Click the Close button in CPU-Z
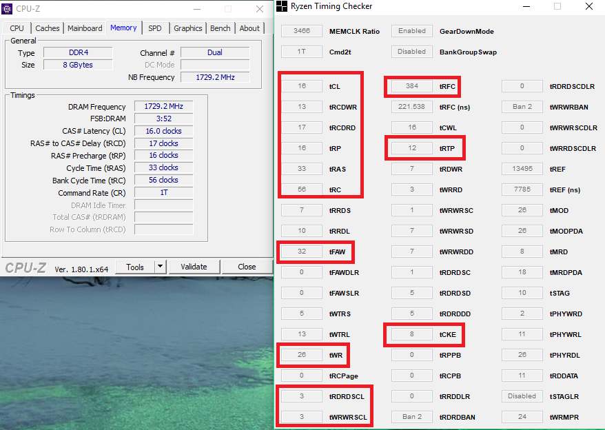 pos(247,267)
